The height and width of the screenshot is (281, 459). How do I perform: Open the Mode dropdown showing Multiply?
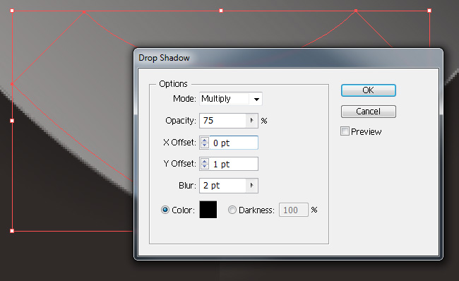click(231, 99)
